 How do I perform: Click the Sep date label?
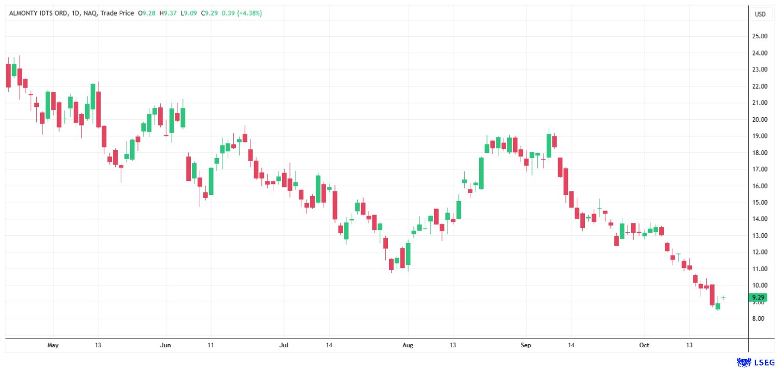[526, 345]
